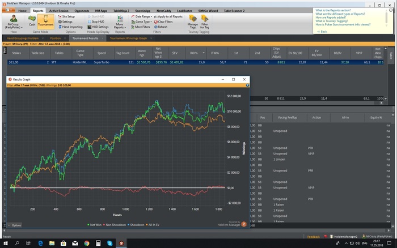The width and height of the screenshot is (397, 248).
Task: Close the Tournament Results report tab
Action: click(103, 39)
